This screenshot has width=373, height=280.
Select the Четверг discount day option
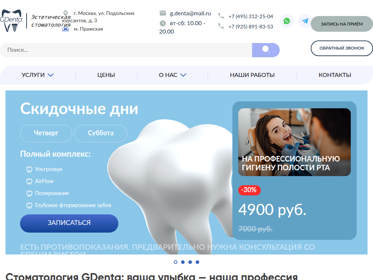click(x=46, y=133)
